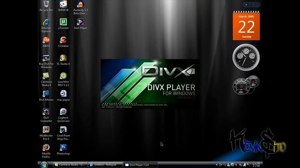This screenshot has width=300, height=168.
Task: Select the MixMeister Pro 6 icon
Action: coord(46,133)
